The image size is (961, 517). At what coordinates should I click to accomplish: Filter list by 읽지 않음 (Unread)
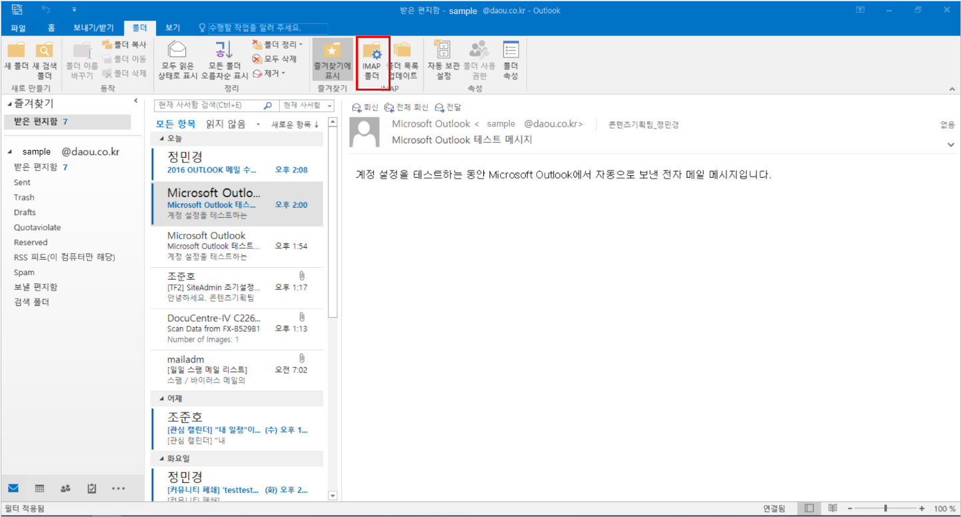coord(226,124)
